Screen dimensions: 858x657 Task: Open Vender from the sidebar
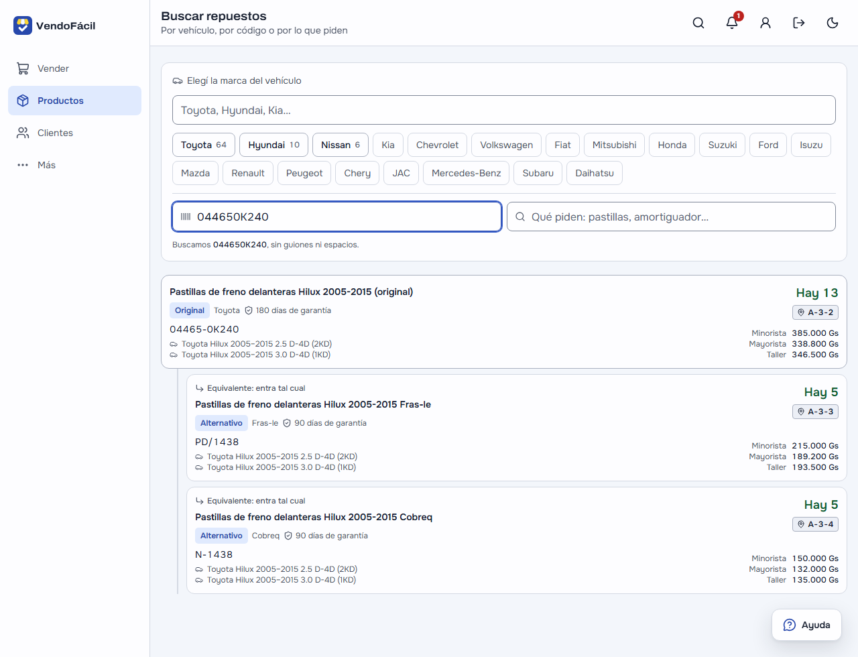point(74,68)
